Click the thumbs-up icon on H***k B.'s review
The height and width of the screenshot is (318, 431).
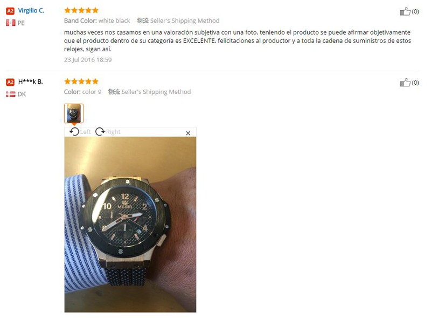(x=405, y=83)
